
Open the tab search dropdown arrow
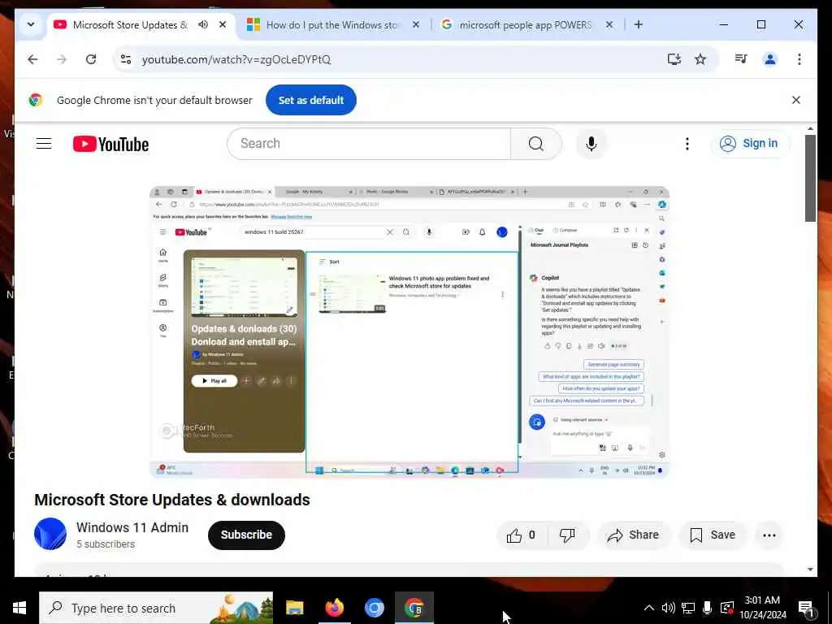tap(31, 24)
